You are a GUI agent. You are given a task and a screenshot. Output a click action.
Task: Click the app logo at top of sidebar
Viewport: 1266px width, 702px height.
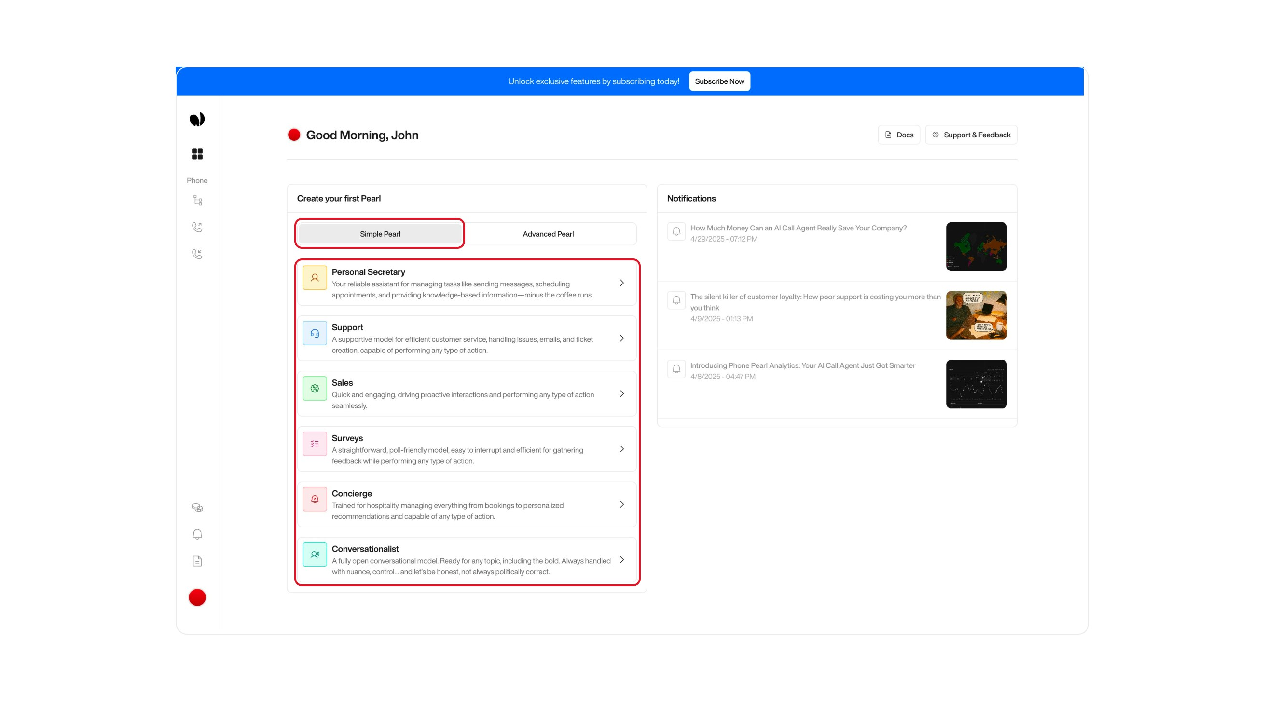click(x=197, y=119)
